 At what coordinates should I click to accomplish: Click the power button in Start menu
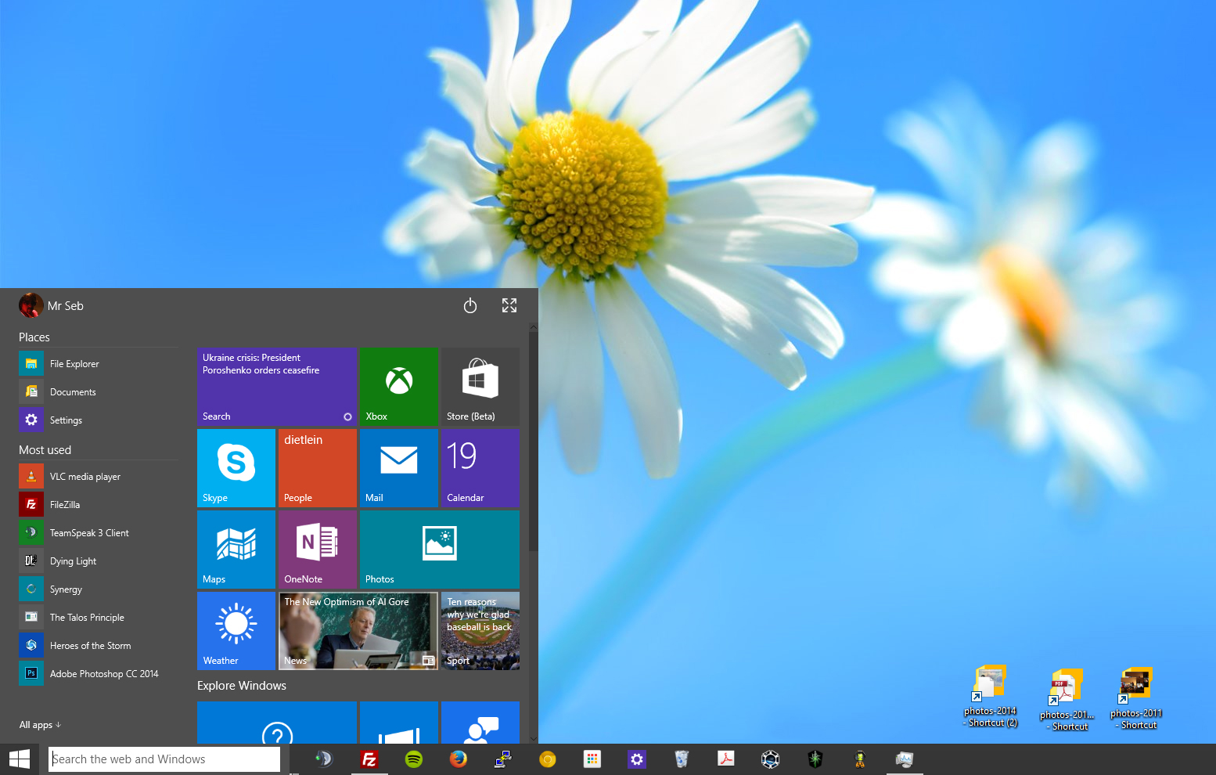(469, 306)
